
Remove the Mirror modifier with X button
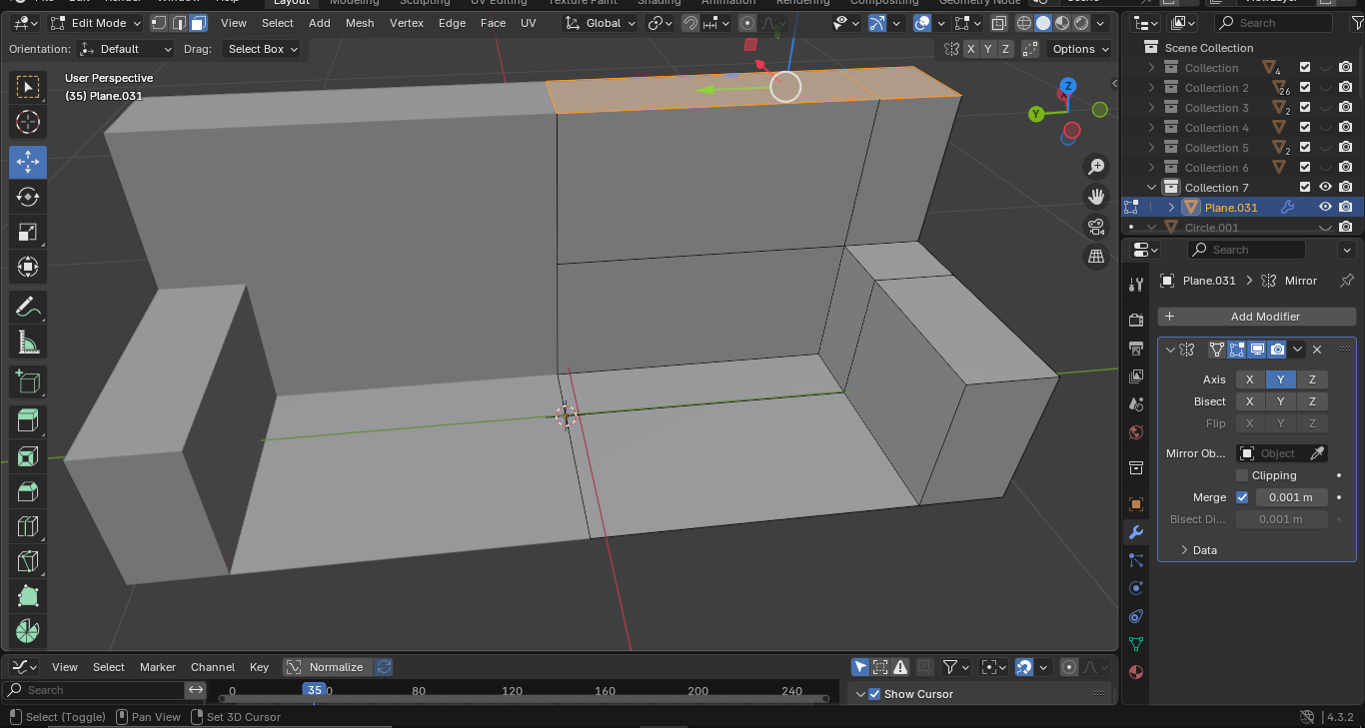[x=1317, y=350]
